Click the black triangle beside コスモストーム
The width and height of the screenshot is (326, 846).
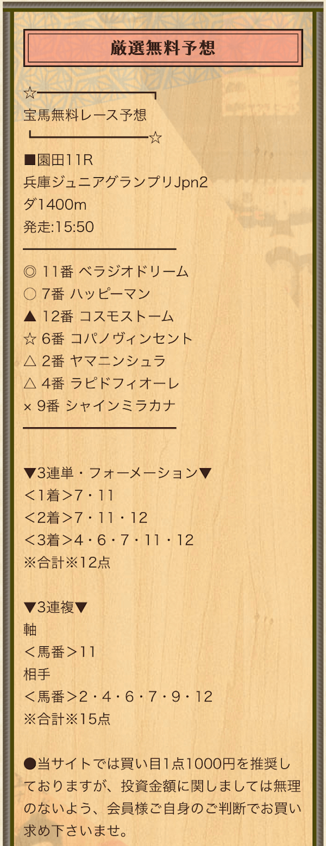click(x=30, y=317)
